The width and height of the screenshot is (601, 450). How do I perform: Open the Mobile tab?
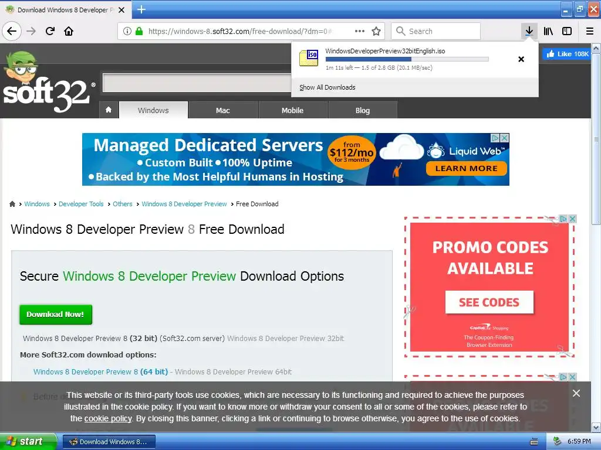point(292,110)
